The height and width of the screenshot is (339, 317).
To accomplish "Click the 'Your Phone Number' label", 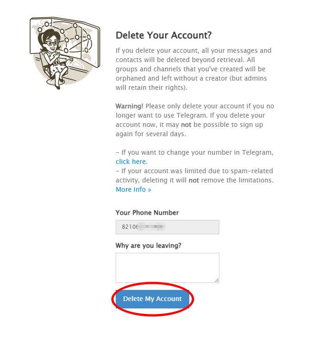I will (147, 213).
